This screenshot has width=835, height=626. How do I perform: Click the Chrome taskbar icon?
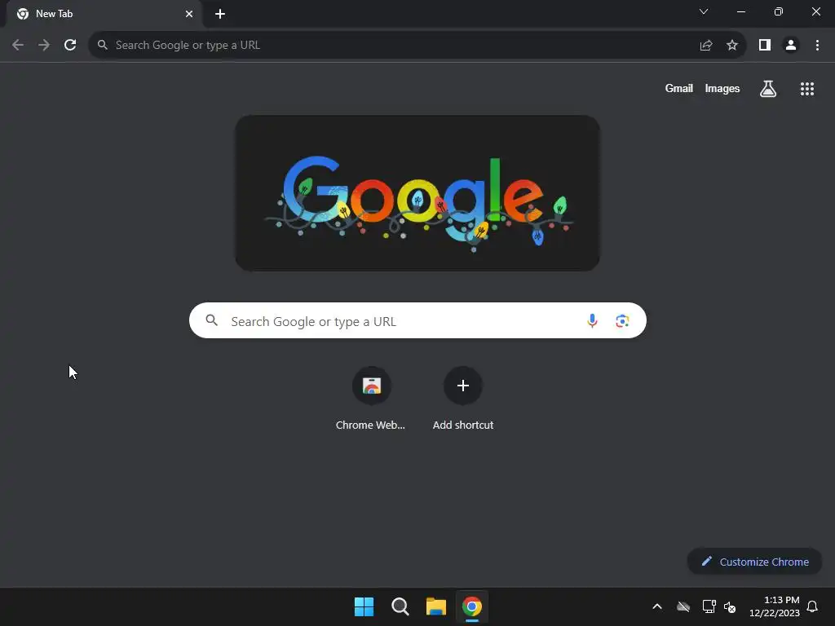pos(472,606)
